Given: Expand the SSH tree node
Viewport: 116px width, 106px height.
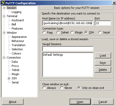Looking at the screenshot, I should pyautogui.click(x=9, y=78).
